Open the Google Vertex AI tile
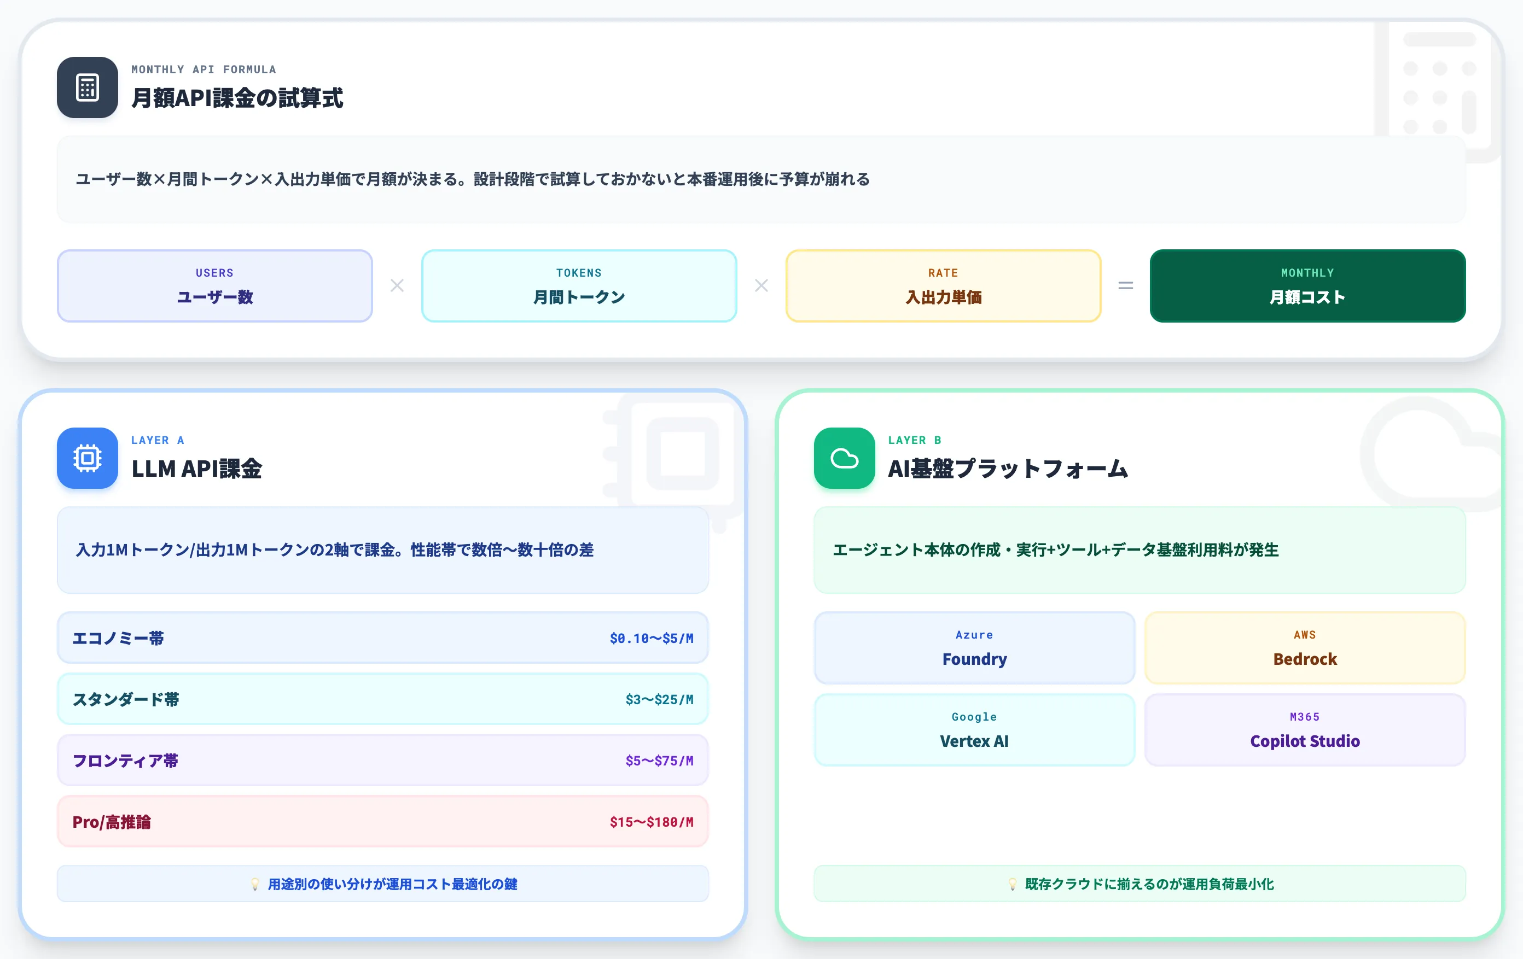The image size is (1523, 959). click(x=975, y=730)
